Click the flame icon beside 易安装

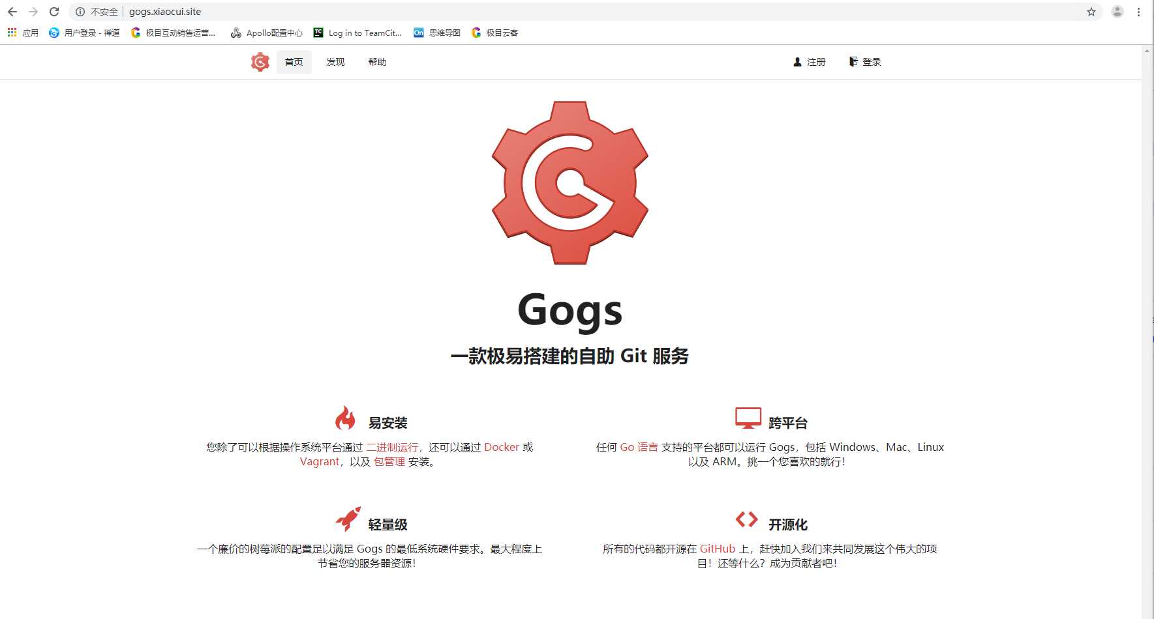345,418
